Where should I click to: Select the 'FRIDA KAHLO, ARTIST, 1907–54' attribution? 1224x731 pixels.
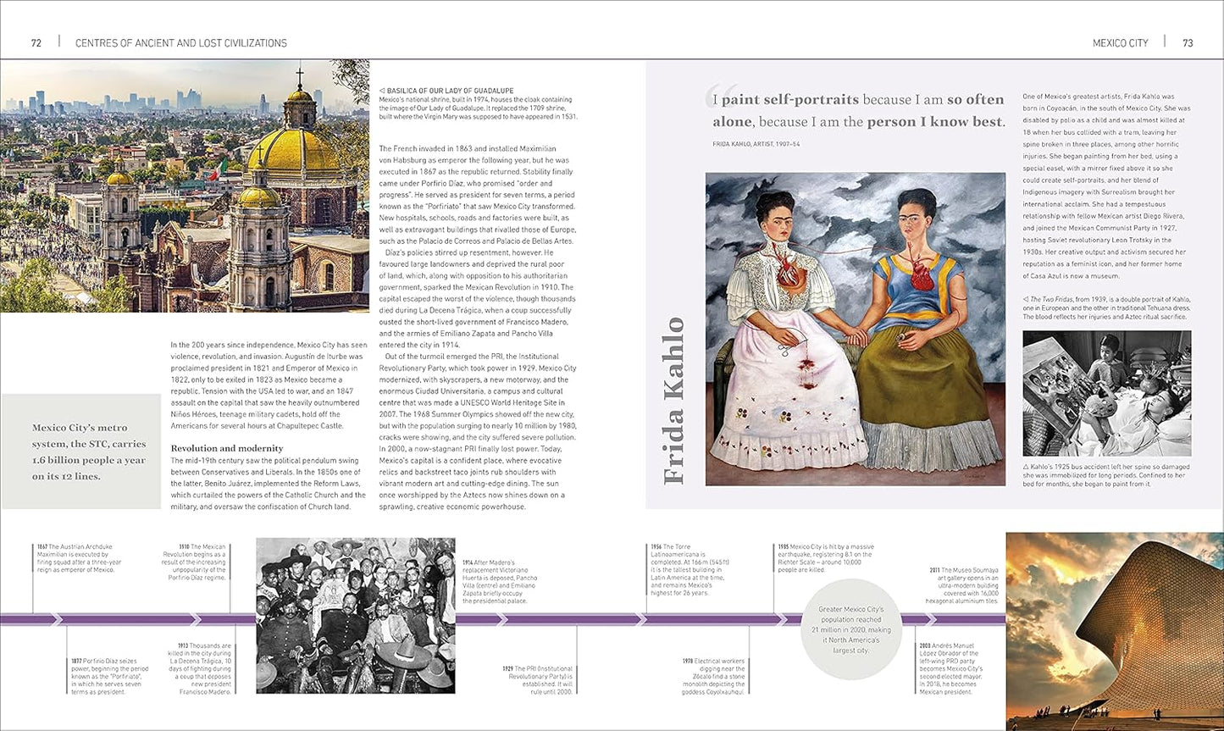click(756, 144)
